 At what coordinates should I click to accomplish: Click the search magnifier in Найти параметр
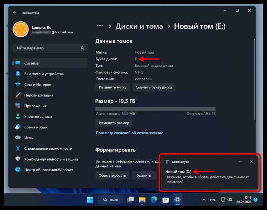coord(83,48)
